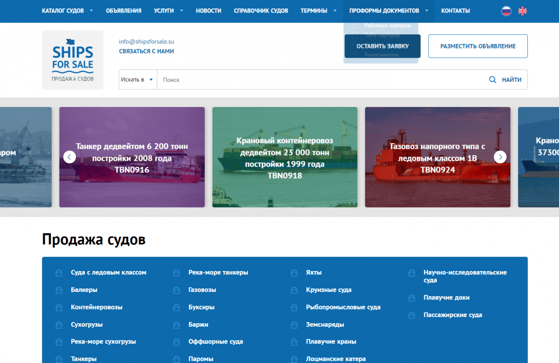The width and height of the screenshot is (559, 363).
Task: Open the Плавучие доки category link
Action: [x=446, y=298]
